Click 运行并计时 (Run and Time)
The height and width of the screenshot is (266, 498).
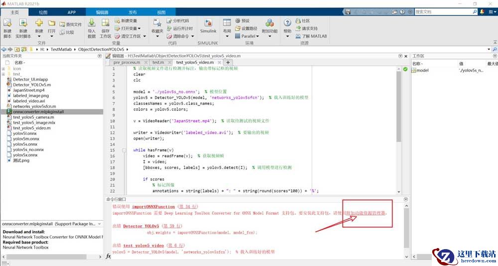[x=179, y=28]
